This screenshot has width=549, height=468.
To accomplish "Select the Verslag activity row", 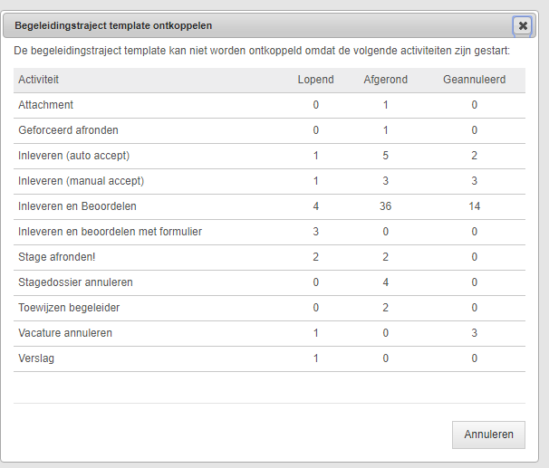I will tap(269, 358).
